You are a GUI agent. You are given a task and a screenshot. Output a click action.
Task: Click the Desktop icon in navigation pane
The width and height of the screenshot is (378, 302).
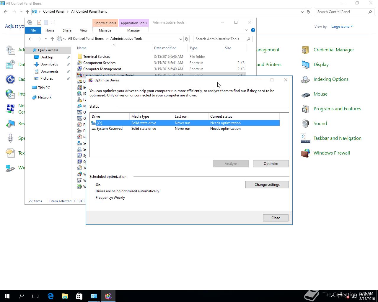(x=37, y=57)
